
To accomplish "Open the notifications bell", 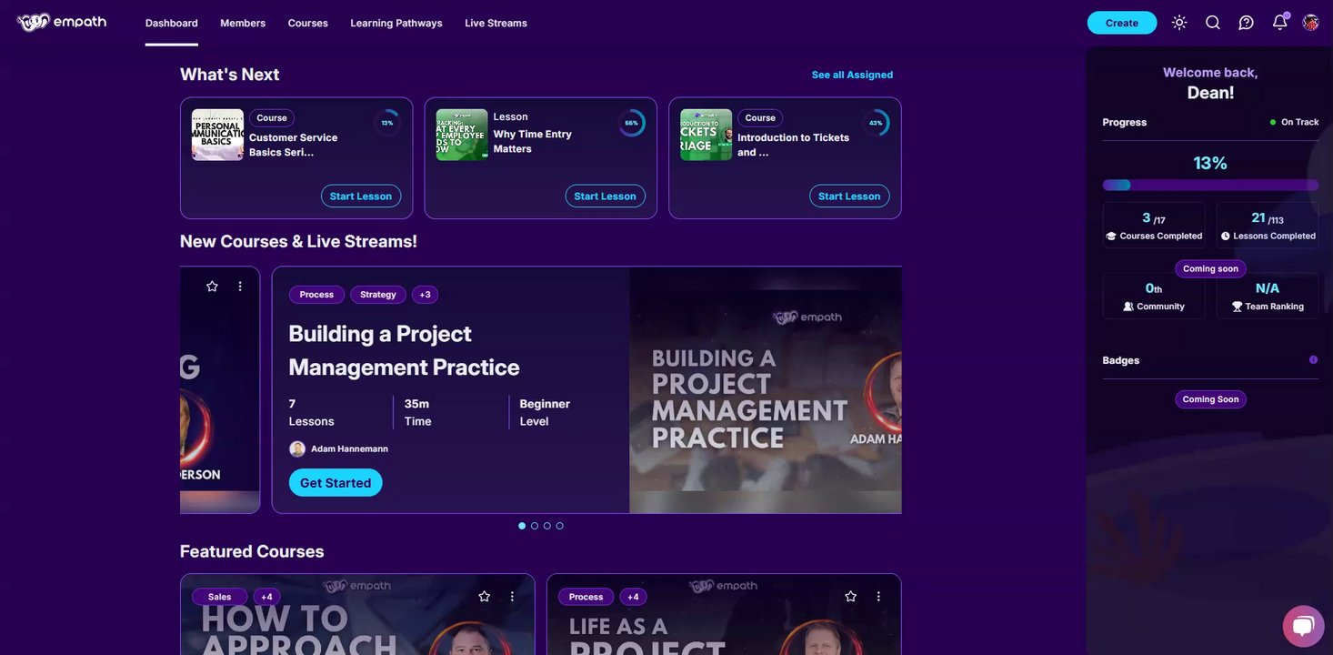I will pos(1280,22).
